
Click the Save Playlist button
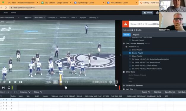pos(170,92)
